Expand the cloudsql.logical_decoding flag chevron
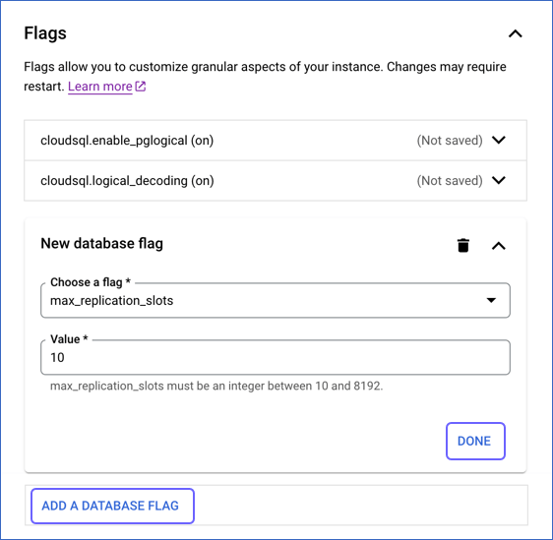The image size is (553, 540). (499, 180)
